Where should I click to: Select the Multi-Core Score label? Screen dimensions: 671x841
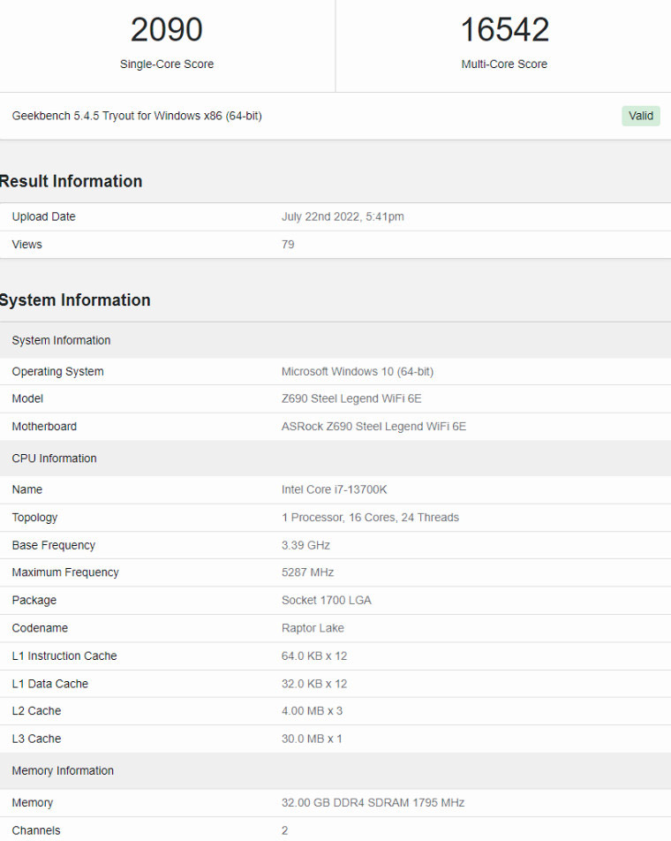[504, 64]
